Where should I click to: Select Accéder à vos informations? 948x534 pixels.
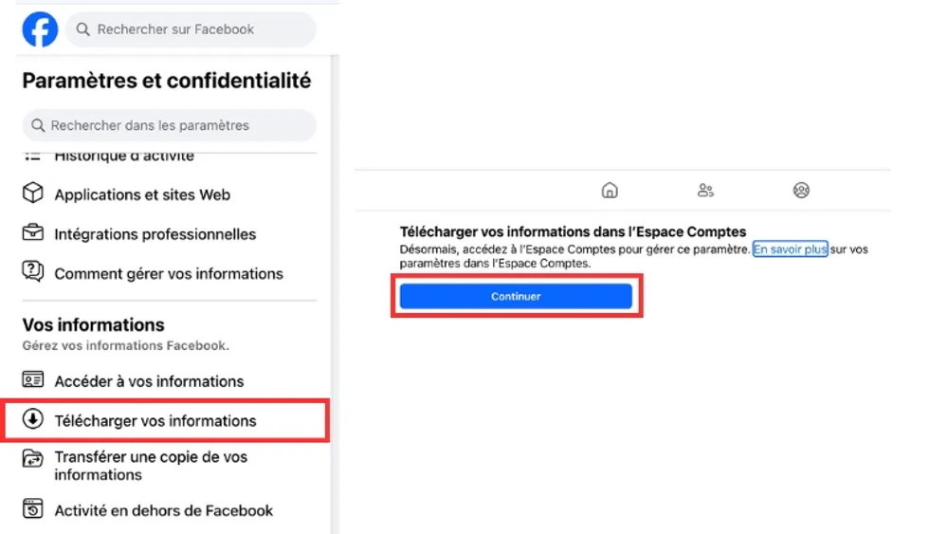(149, 381)
